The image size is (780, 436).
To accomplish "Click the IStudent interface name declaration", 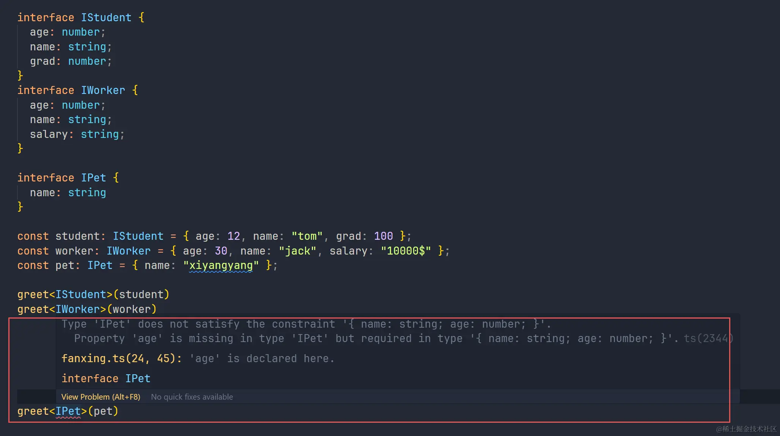I will point(106,17).
